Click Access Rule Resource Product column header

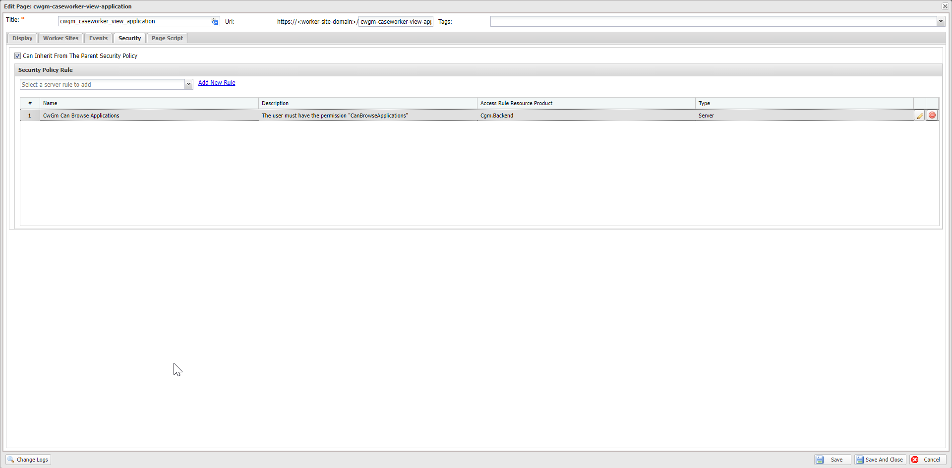(586, 103)
